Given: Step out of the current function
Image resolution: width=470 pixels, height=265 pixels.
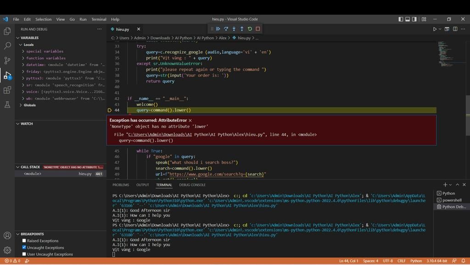Looking at the screenshot, I should coord(242,29).
